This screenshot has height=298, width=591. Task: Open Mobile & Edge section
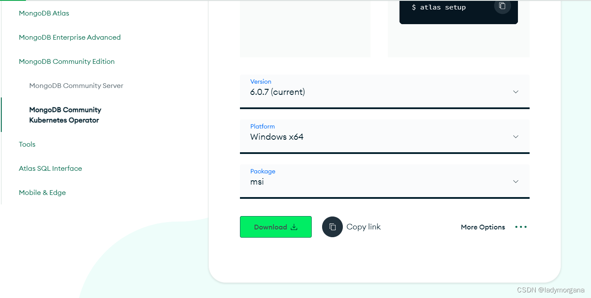click(x=42, y=193)
